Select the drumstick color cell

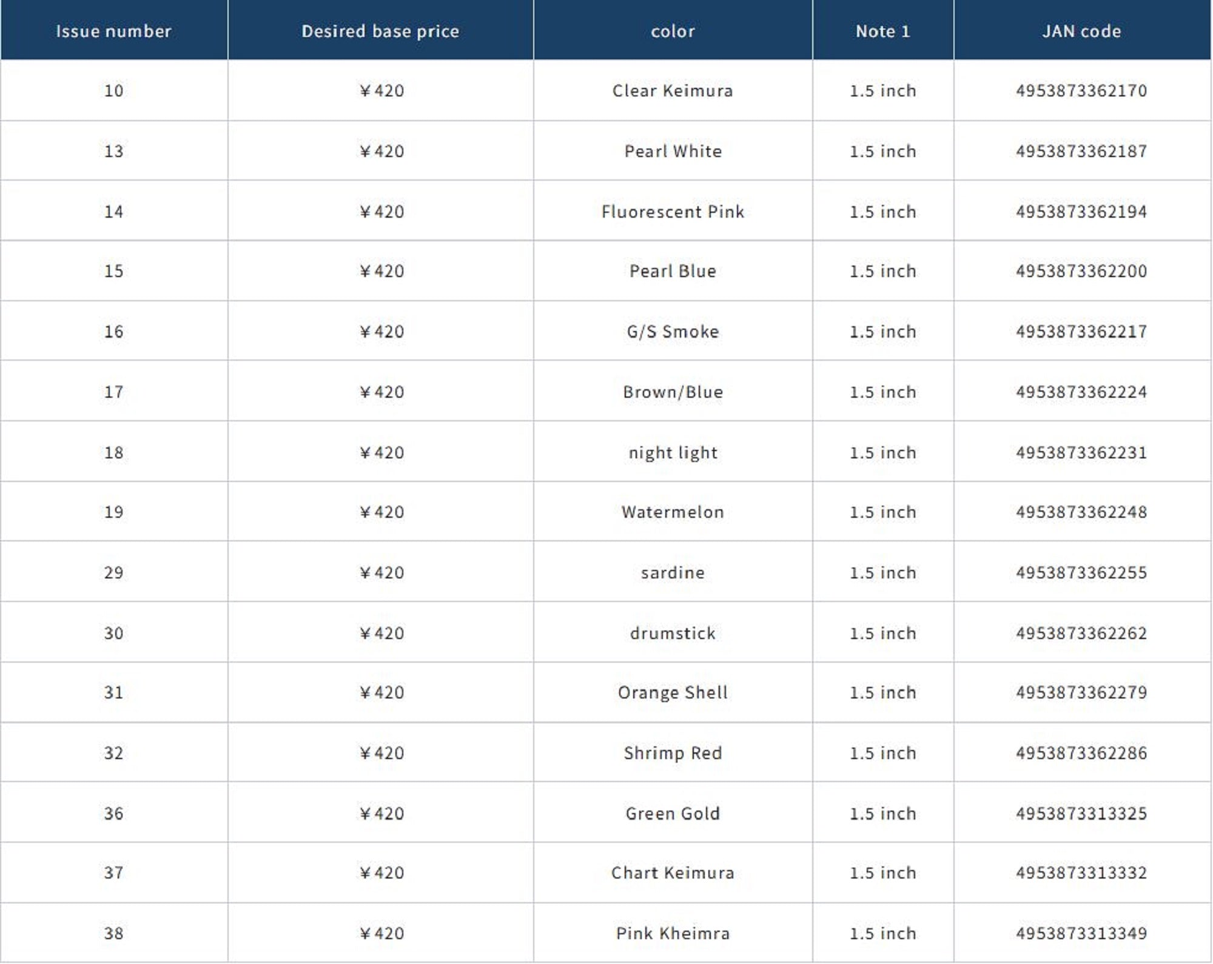pyautogui.click(x=673, y=634)
